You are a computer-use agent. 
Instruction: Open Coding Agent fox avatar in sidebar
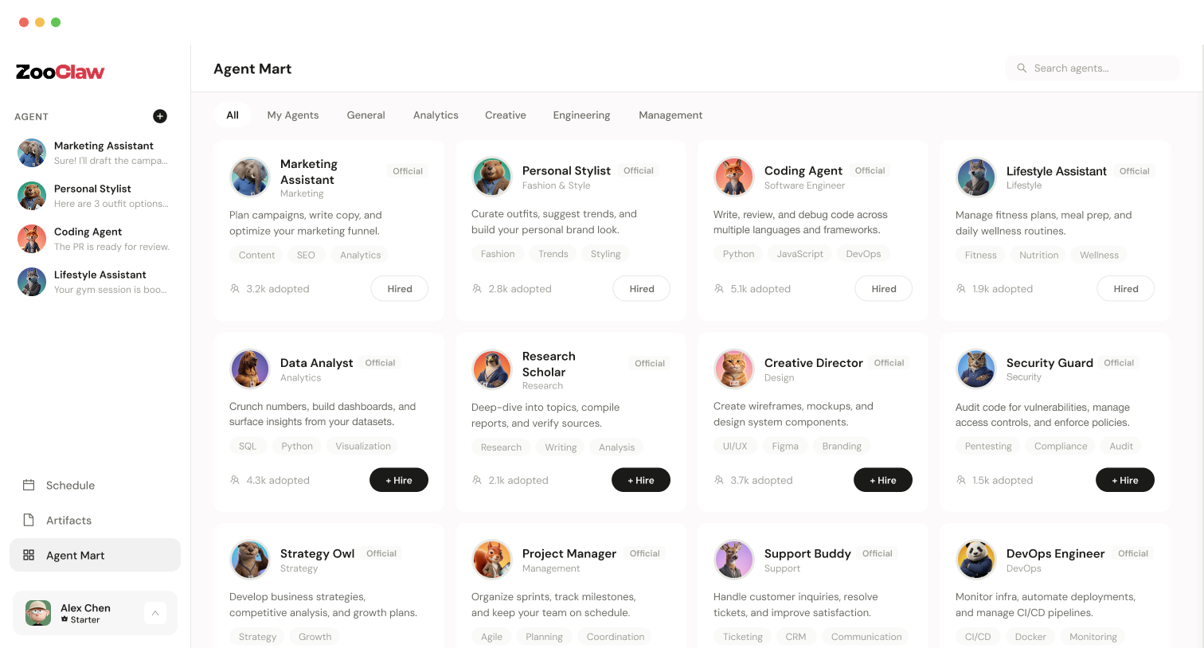[32, 239]
